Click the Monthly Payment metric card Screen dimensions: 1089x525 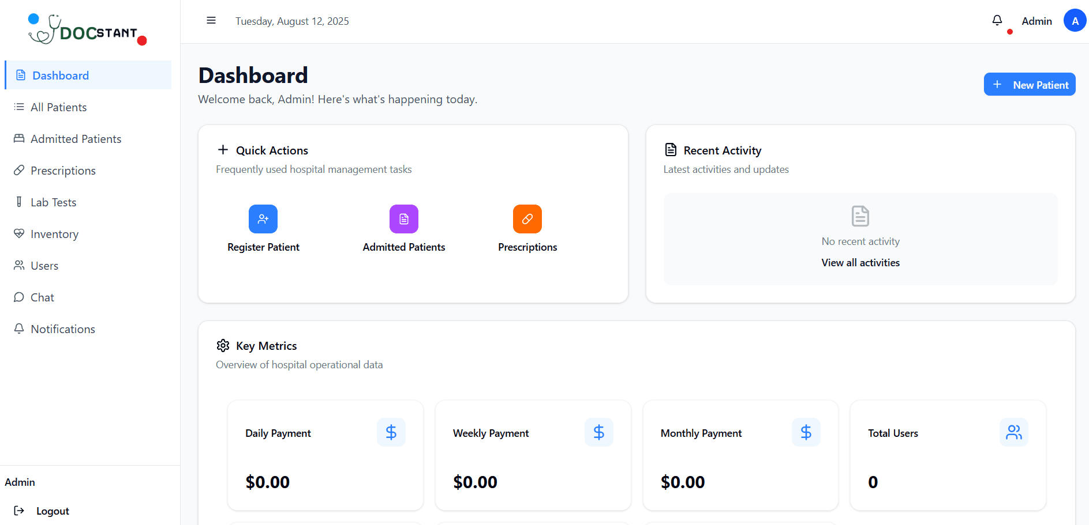click(740, 455)
